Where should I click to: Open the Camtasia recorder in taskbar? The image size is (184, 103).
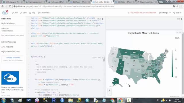[129, 100]
